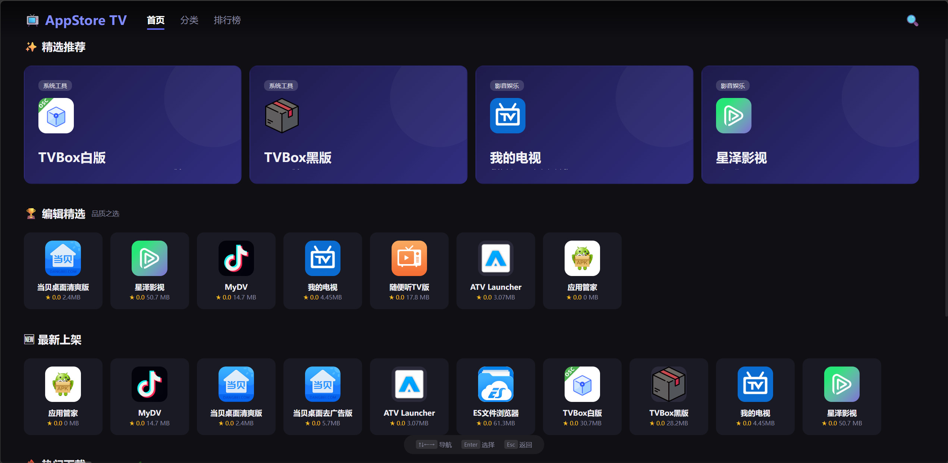948x463 pixels.
Task: Open the MyDV icon under 编辑精选
Action: coord(236,258)
